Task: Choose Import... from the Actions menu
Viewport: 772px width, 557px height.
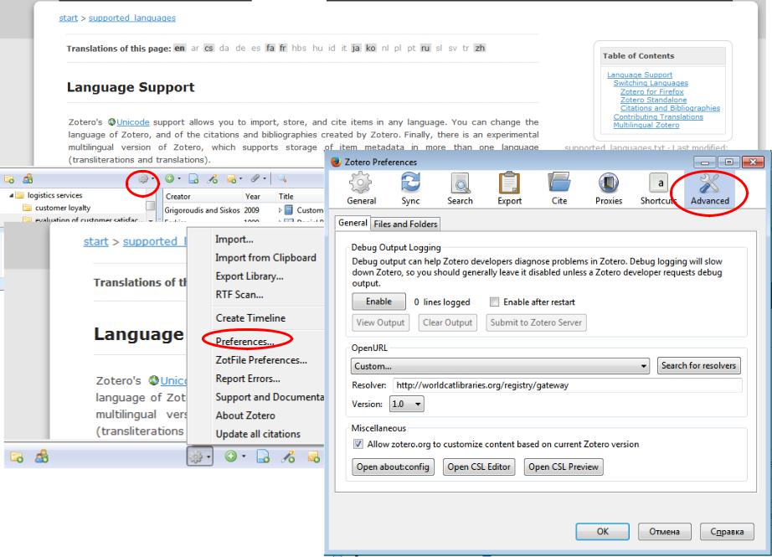Action: click(x=234, y=240)
